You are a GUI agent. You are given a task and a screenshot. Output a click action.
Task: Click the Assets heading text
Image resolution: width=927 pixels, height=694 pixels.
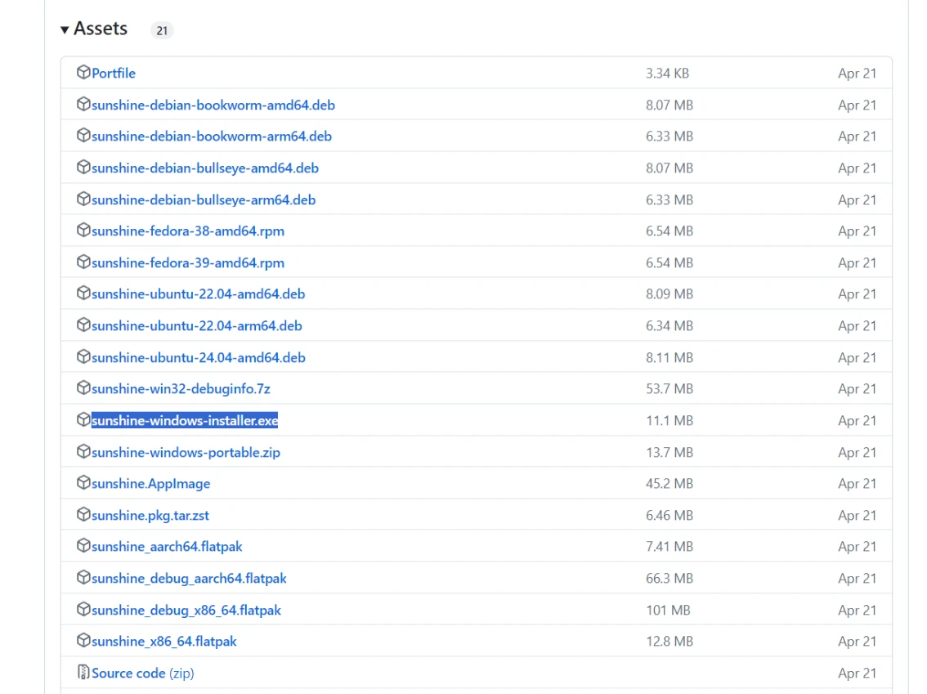click(101, 29)
